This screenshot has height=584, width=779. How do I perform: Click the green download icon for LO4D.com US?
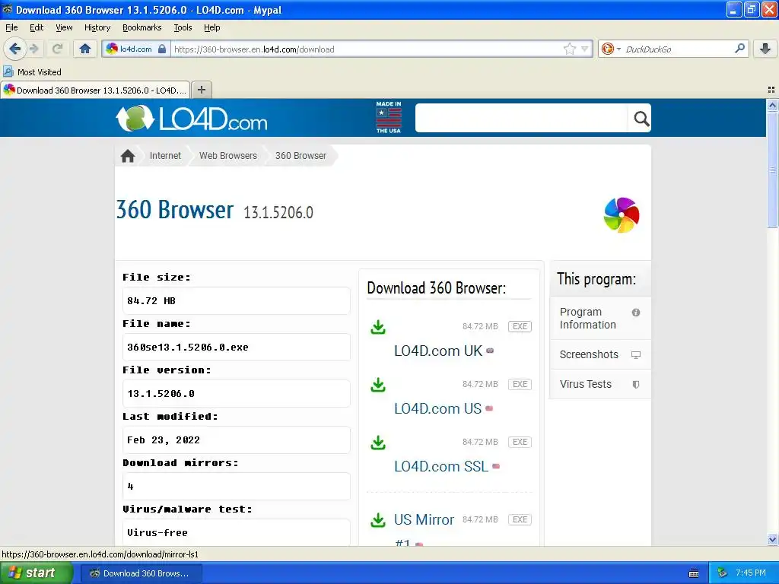click(378, 385)
